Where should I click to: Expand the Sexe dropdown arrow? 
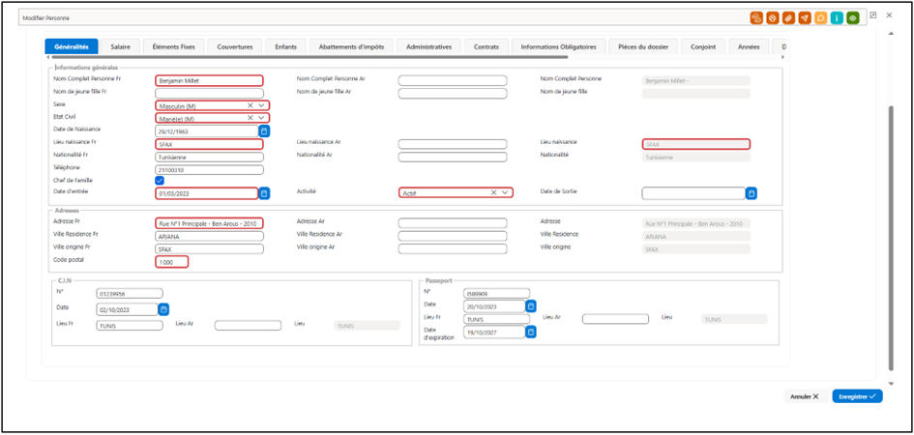(x=261, y=105)
